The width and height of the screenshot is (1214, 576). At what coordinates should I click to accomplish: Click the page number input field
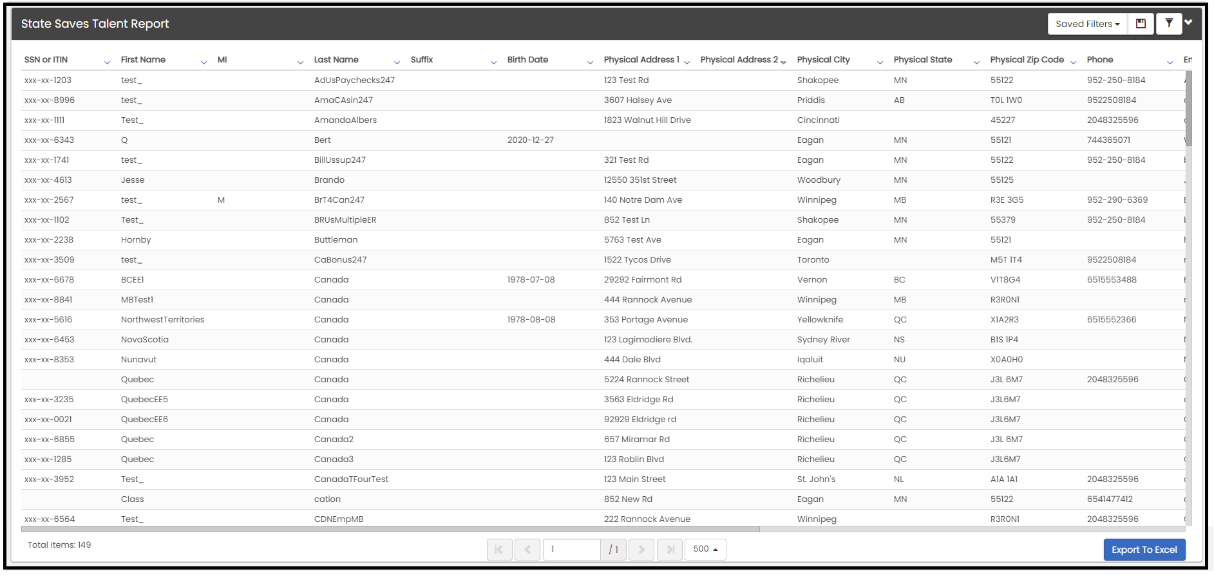tap(572, 549)
